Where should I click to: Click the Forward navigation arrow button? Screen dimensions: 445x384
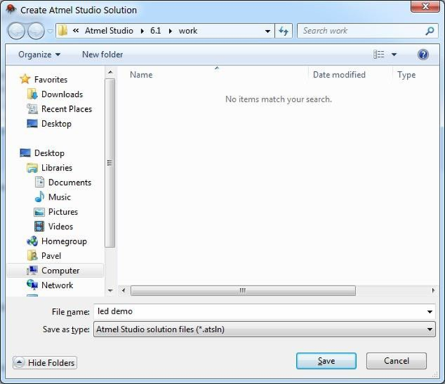coord(36,31)
